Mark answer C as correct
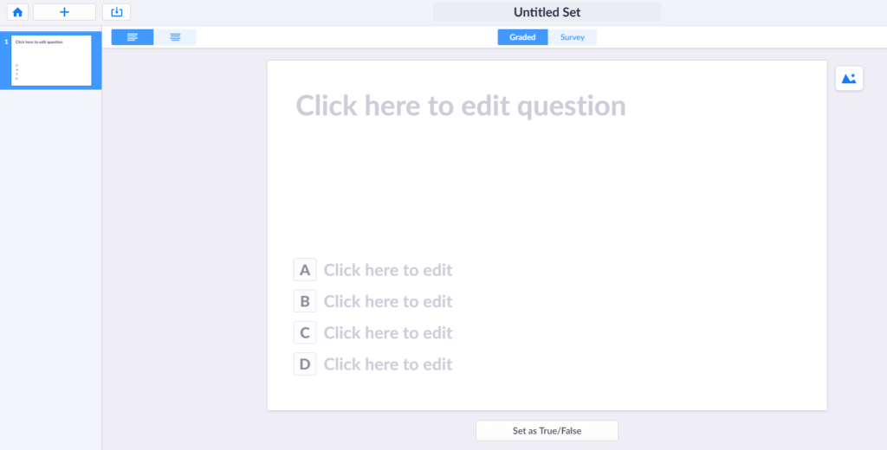 tap(305, 332)
